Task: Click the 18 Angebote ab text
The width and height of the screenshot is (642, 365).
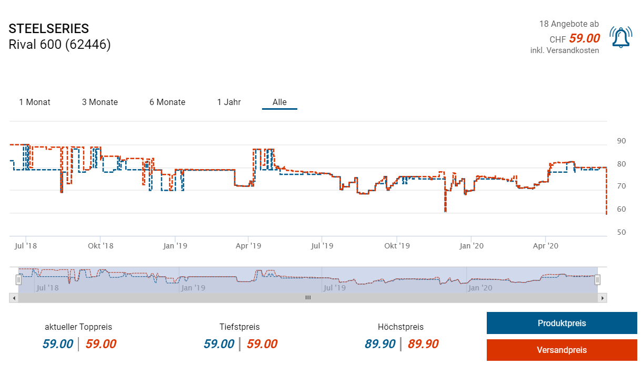Action: coord(569,24)
